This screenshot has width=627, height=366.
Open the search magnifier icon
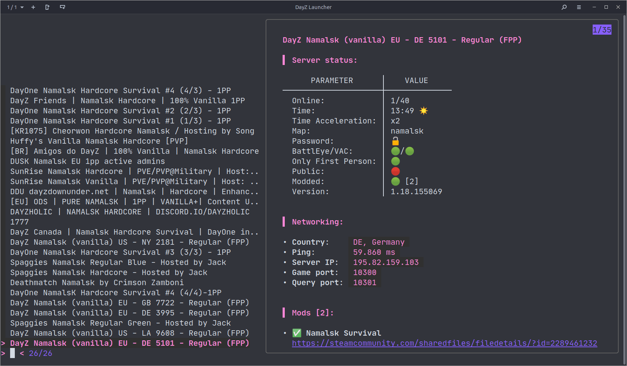coord(564,7)
